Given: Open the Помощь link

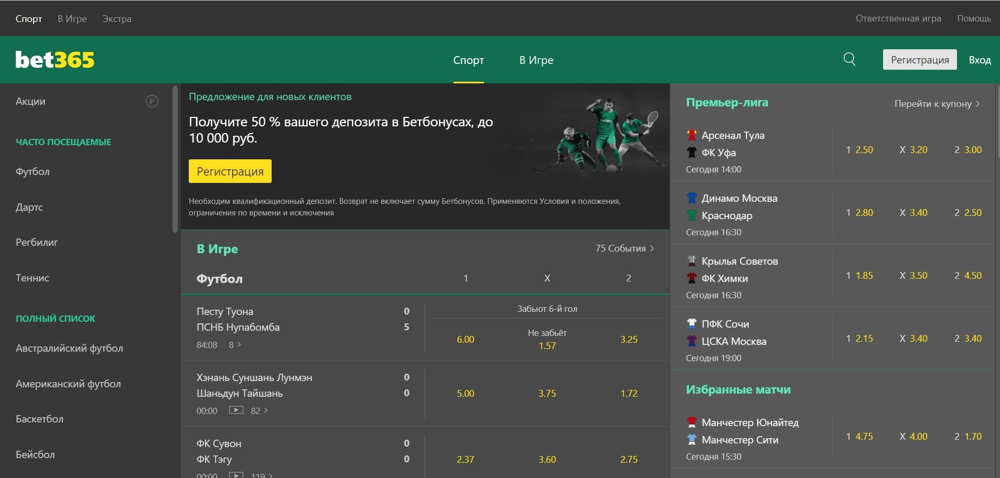Looking at the screenshot, I should [x=974, y=18].
